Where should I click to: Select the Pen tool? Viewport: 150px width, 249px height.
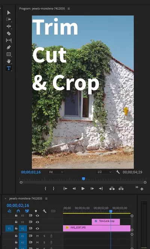9,47
